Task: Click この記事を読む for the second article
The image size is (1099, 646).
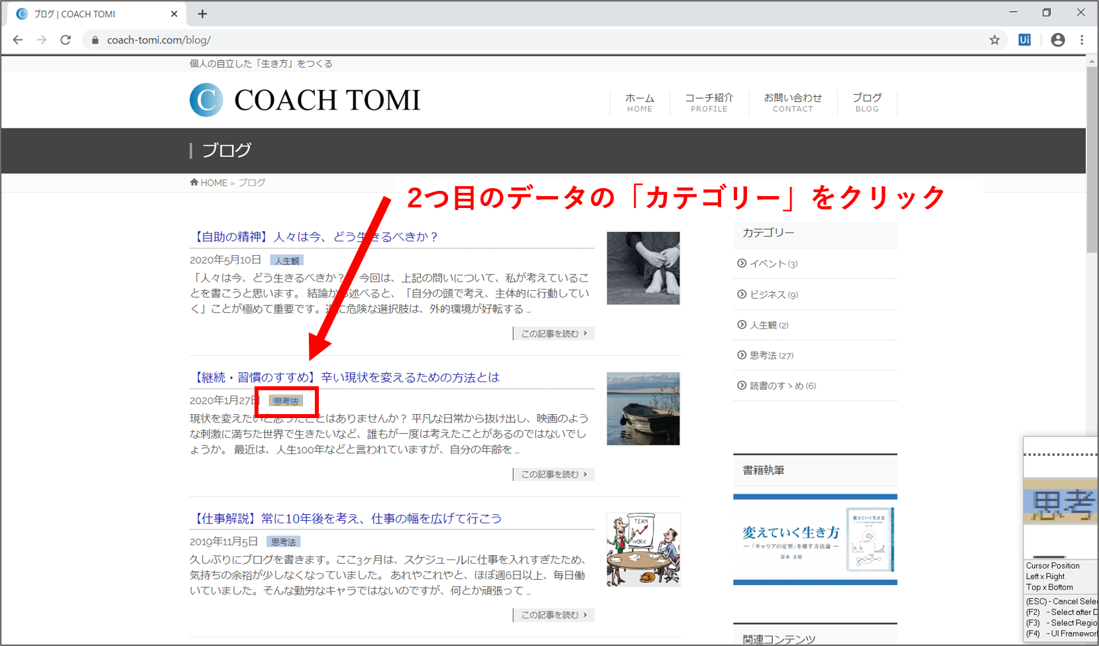Action: click(553, 474)
